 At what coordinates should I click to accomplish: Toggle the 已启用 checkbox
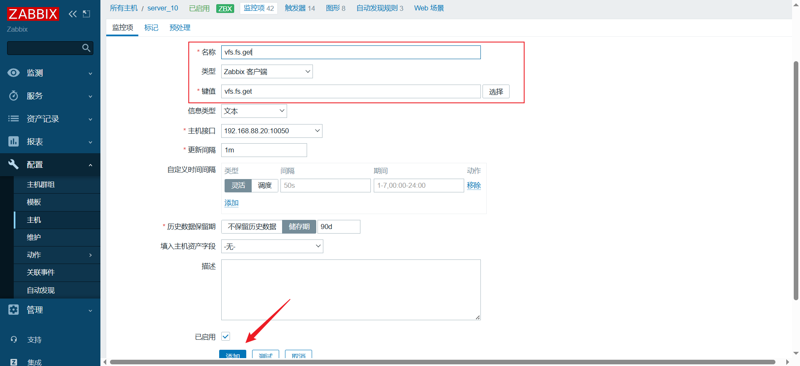pos(225,336)
